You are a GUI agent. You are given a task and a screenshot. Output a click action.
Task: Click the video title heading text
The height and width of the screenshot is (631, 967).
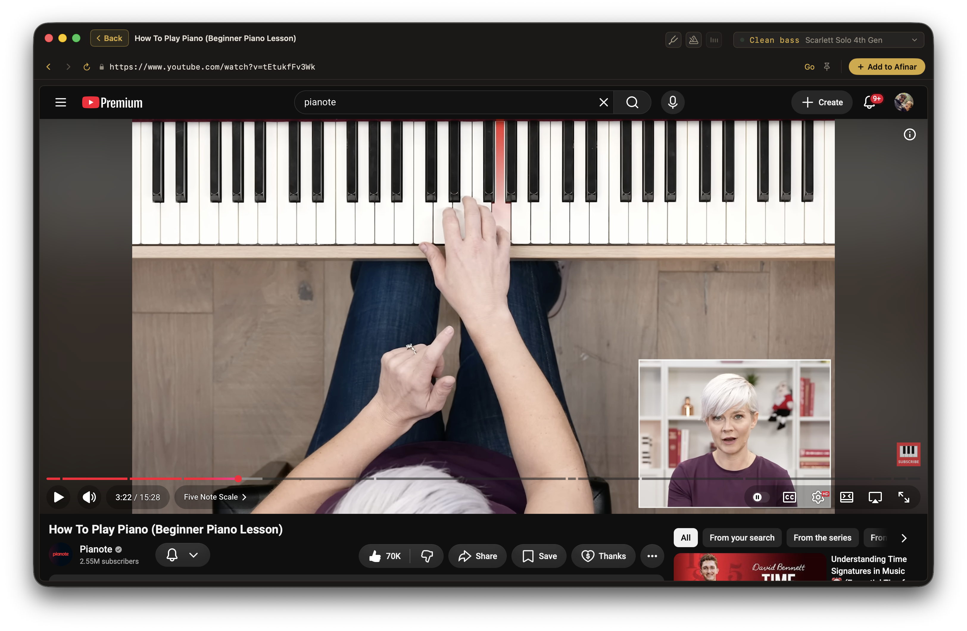pos(165,529)
